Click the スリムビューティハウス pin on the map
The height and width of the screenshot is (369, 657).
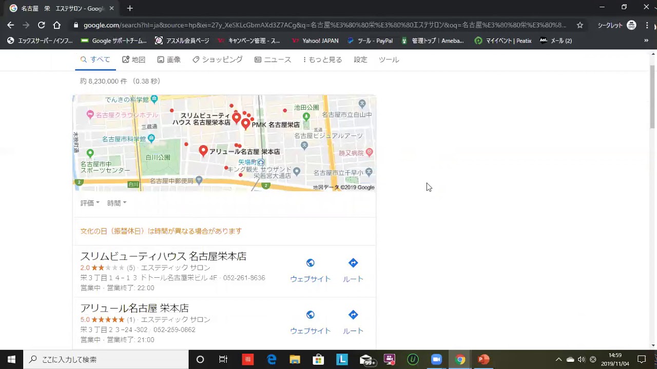[x=237, y=118]
